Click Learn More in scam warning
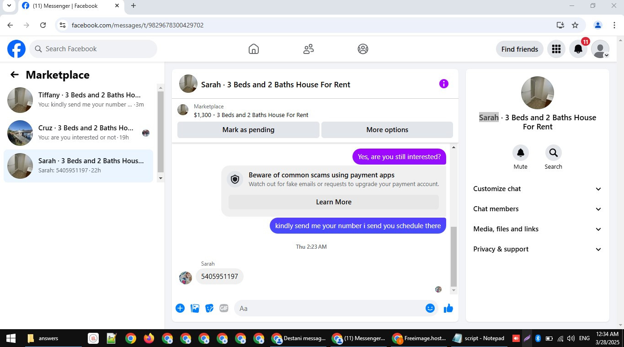 click(x=334, y=202)
